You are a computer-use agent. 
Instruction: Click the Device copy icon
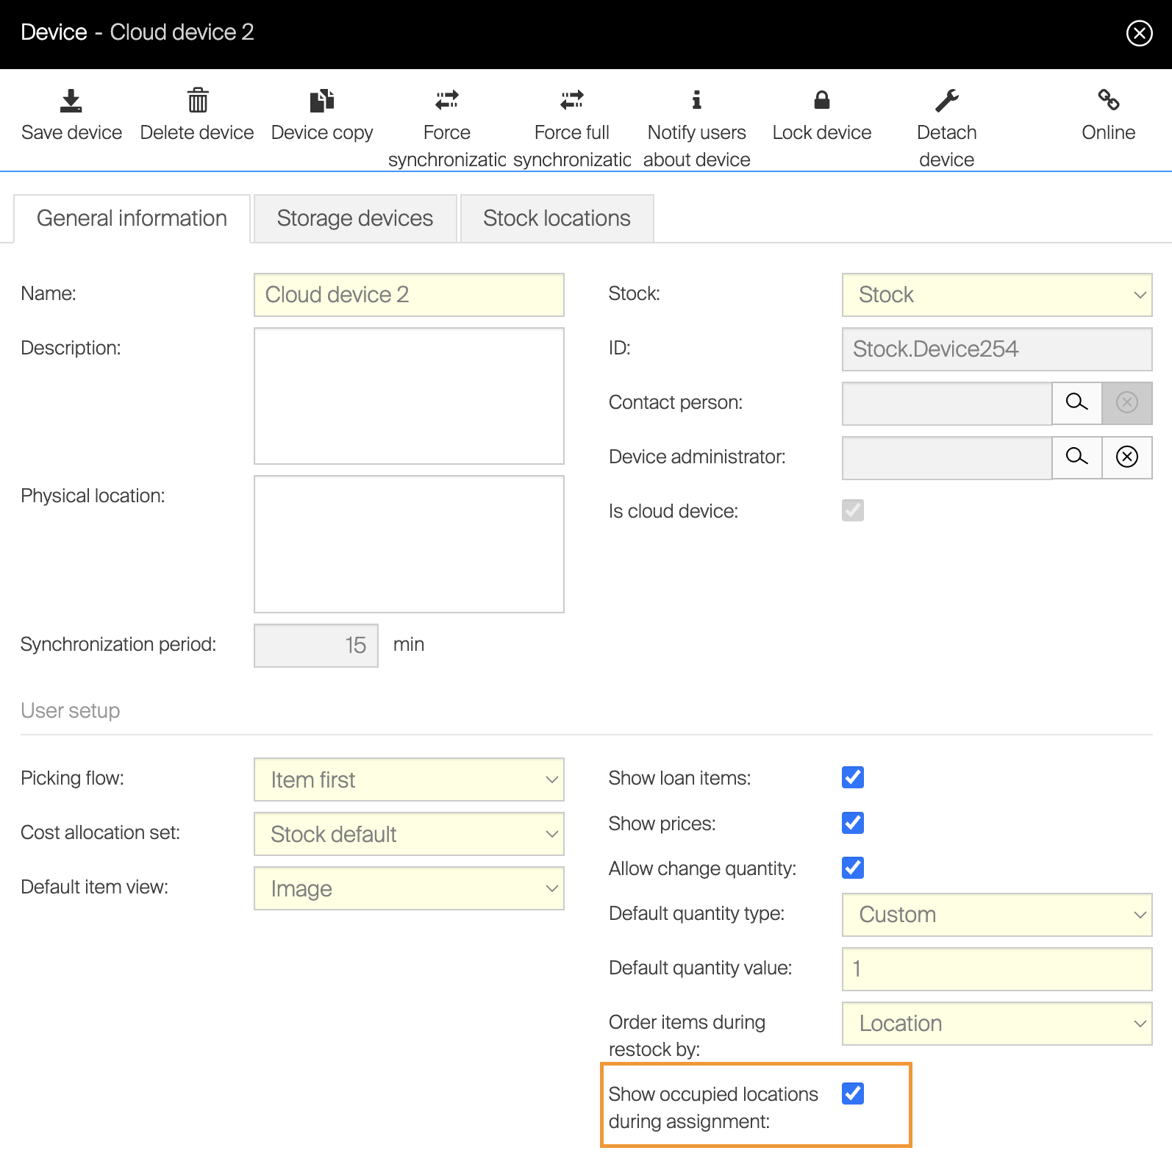point(322,101)
